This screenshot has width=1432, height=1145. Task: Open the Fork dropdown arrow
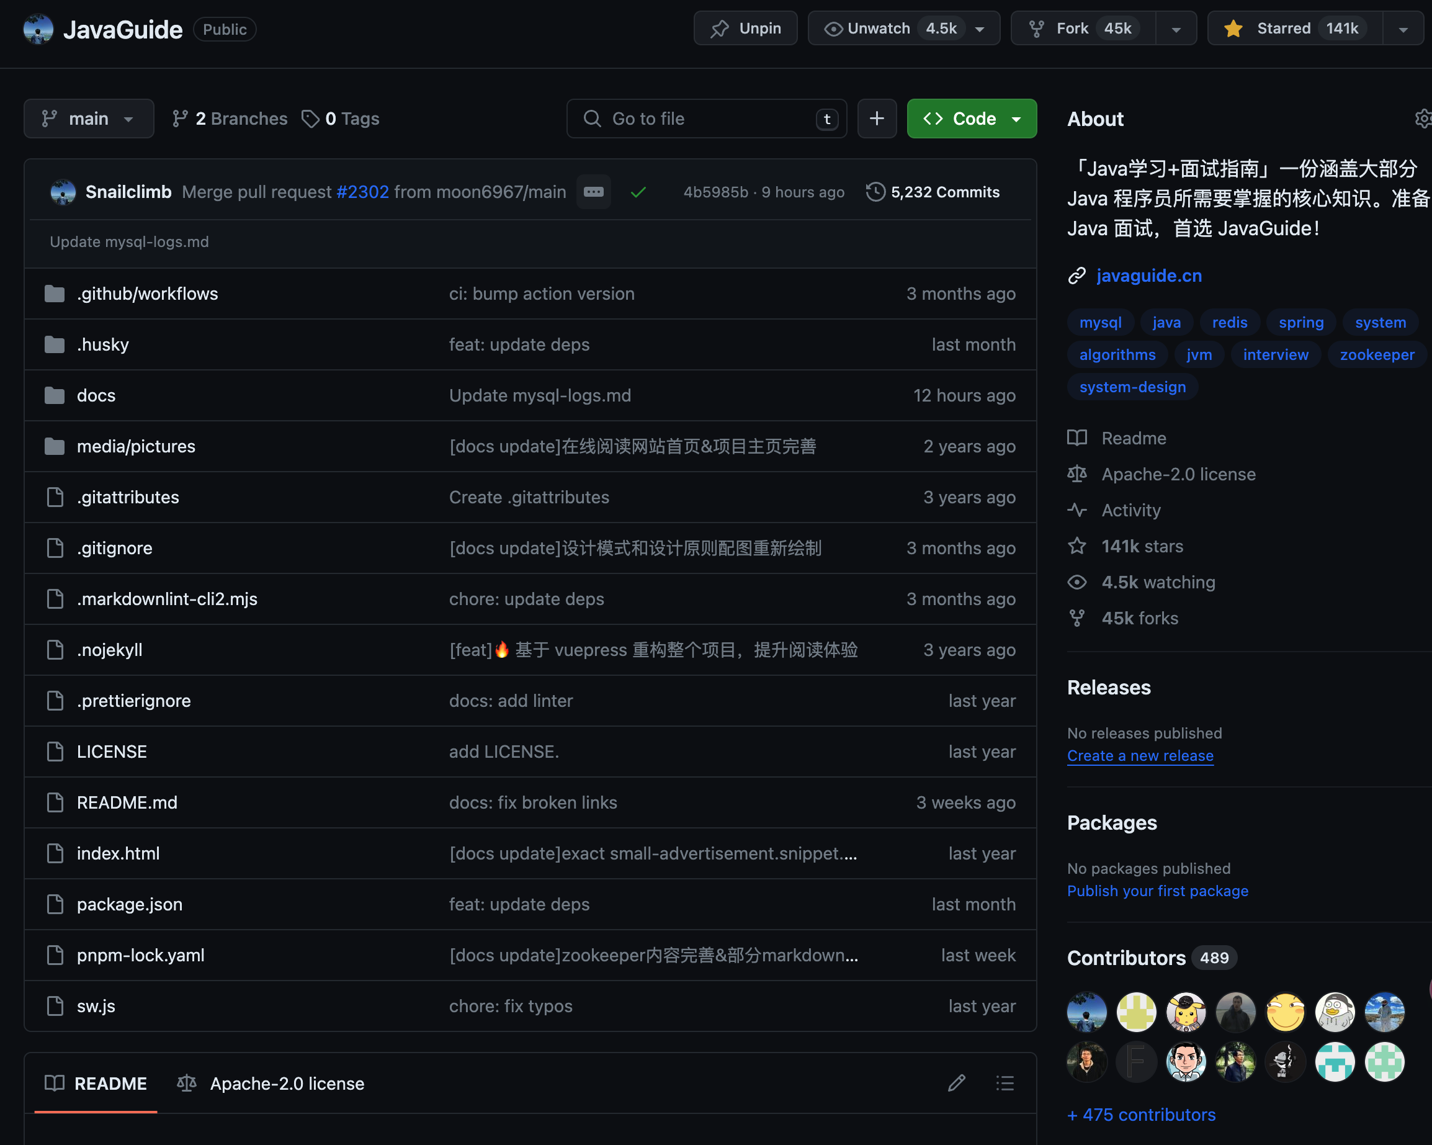(1176, 28)
